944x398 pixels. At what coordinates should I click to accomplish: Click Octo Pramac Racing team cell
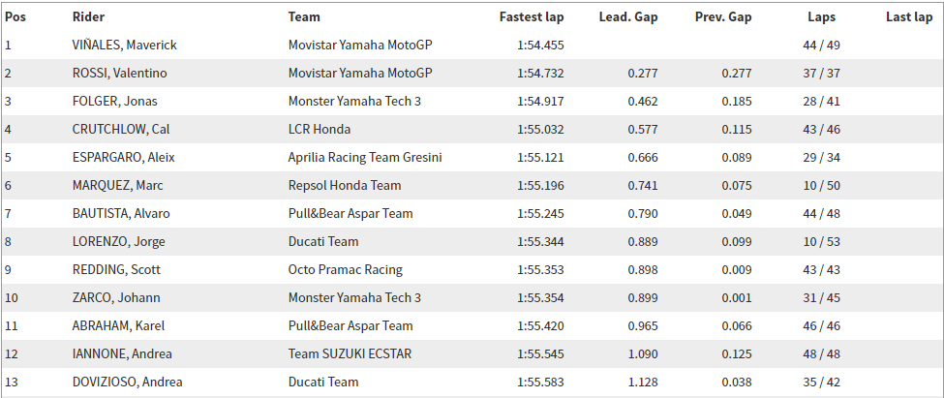346,270
